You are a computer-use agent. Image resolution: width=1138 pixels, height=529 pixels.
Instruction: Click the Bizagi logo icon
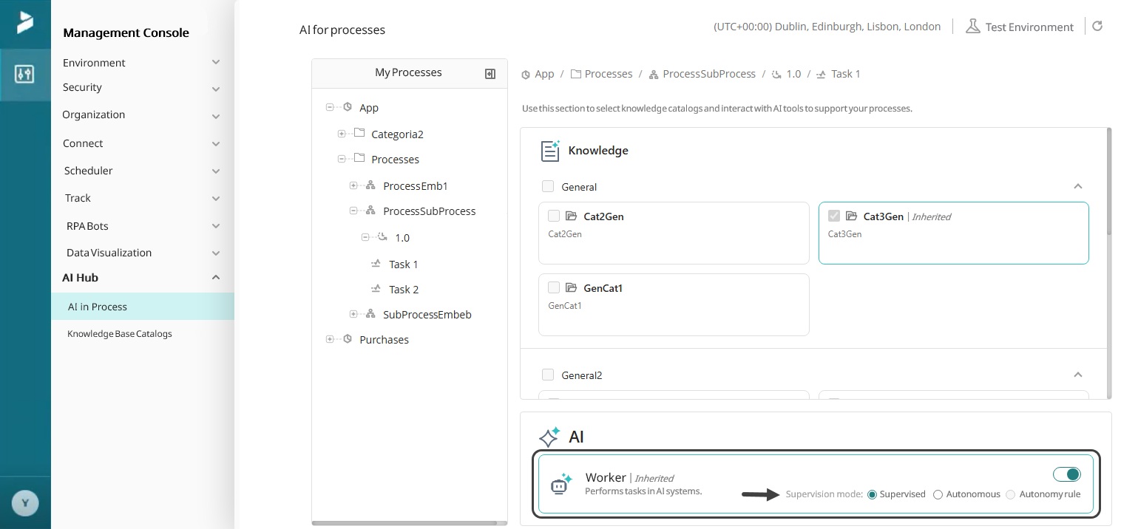[25, 23]
